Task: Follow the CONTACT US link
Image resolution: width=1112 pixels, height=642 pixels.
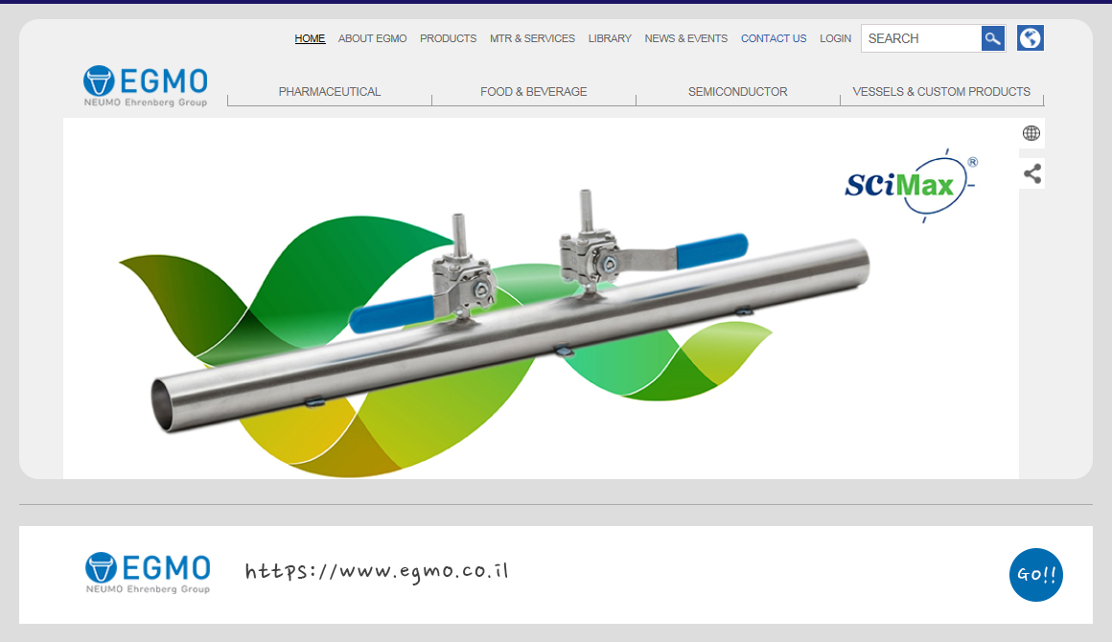Action: (x=774, y=38)
